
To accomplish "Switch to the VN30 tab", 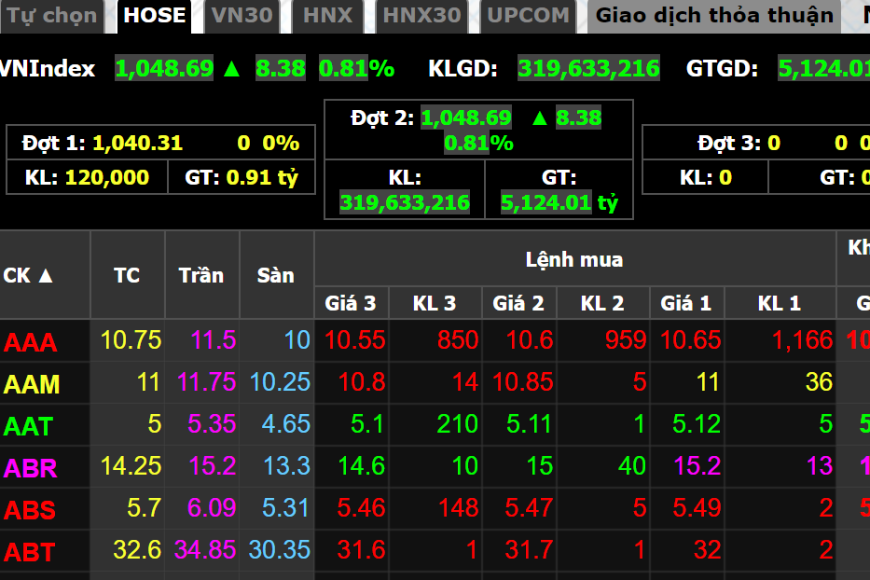I will [242, 16].
